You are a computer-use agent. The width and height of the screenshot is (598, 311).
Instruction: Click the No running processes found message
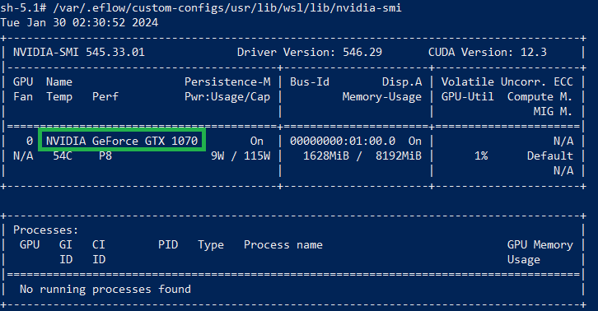[x=105, y=290]
